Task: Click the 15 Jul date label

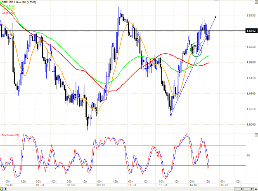Action: click(x=224, y=185)
